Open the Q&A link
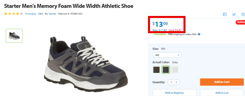 [40, 14]
